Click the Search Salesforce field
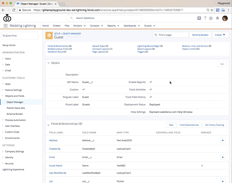This screenshot has width=232, height=183. point(104,18)
